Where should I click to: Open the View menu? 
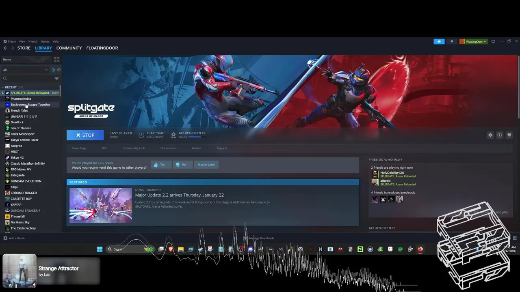22,41
